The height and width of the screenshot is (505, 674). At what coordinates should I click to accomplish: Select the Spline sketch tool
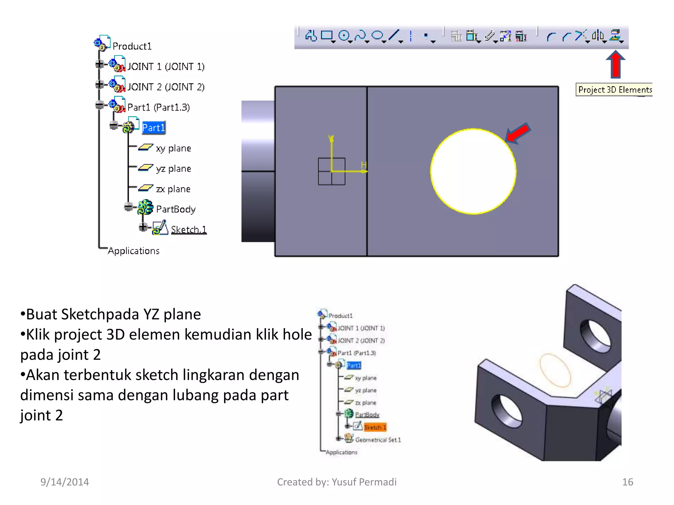coord(360,35)
